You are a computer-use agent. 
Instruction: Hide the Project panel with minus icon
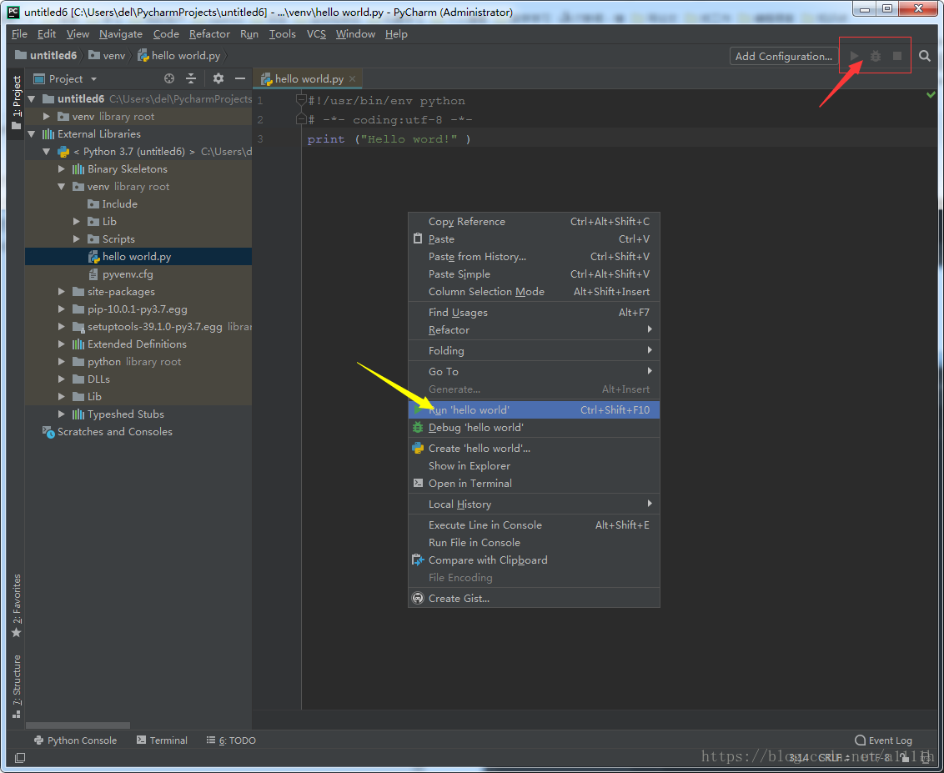(x=240, y=79)
